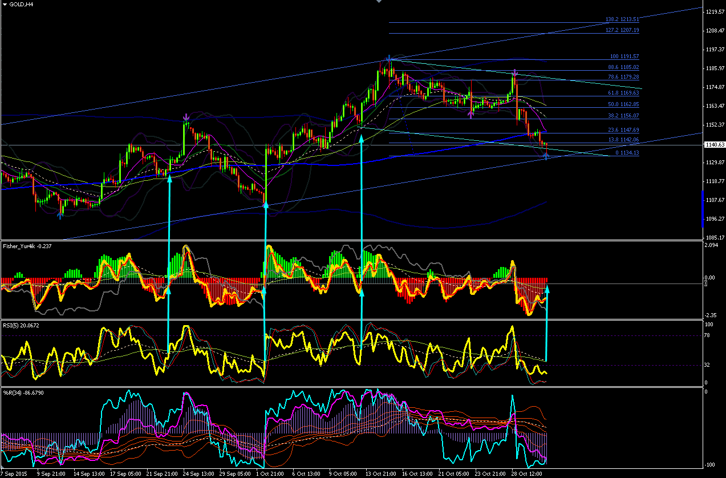
Task: Select the 88.6 1185.02 Fibonacci level
Action: coord(622,67)
